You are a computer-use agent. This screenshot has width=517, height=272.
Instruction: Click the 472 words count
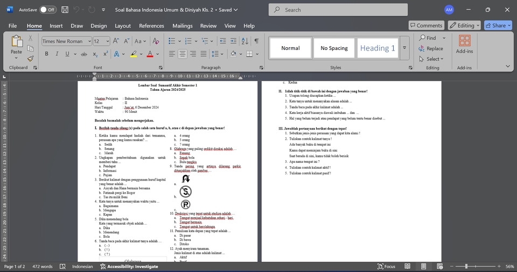pos(42,267)
